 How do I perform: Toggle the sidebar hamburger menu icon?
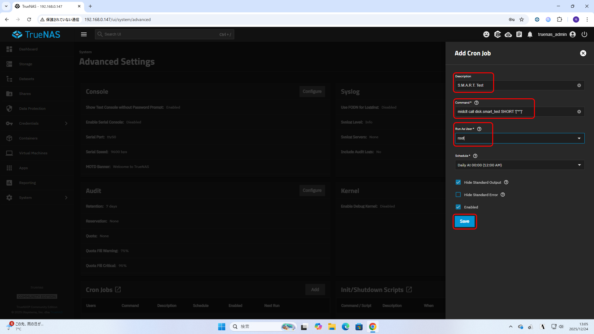[x=84, y=34]
